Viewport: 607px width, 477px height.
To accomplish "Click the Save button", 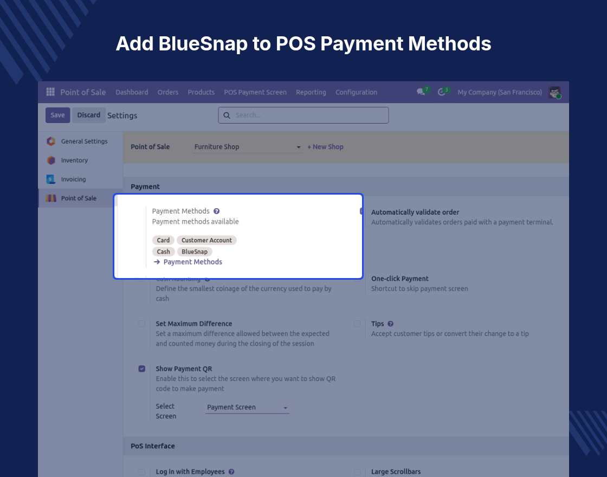I will [57, 115].
